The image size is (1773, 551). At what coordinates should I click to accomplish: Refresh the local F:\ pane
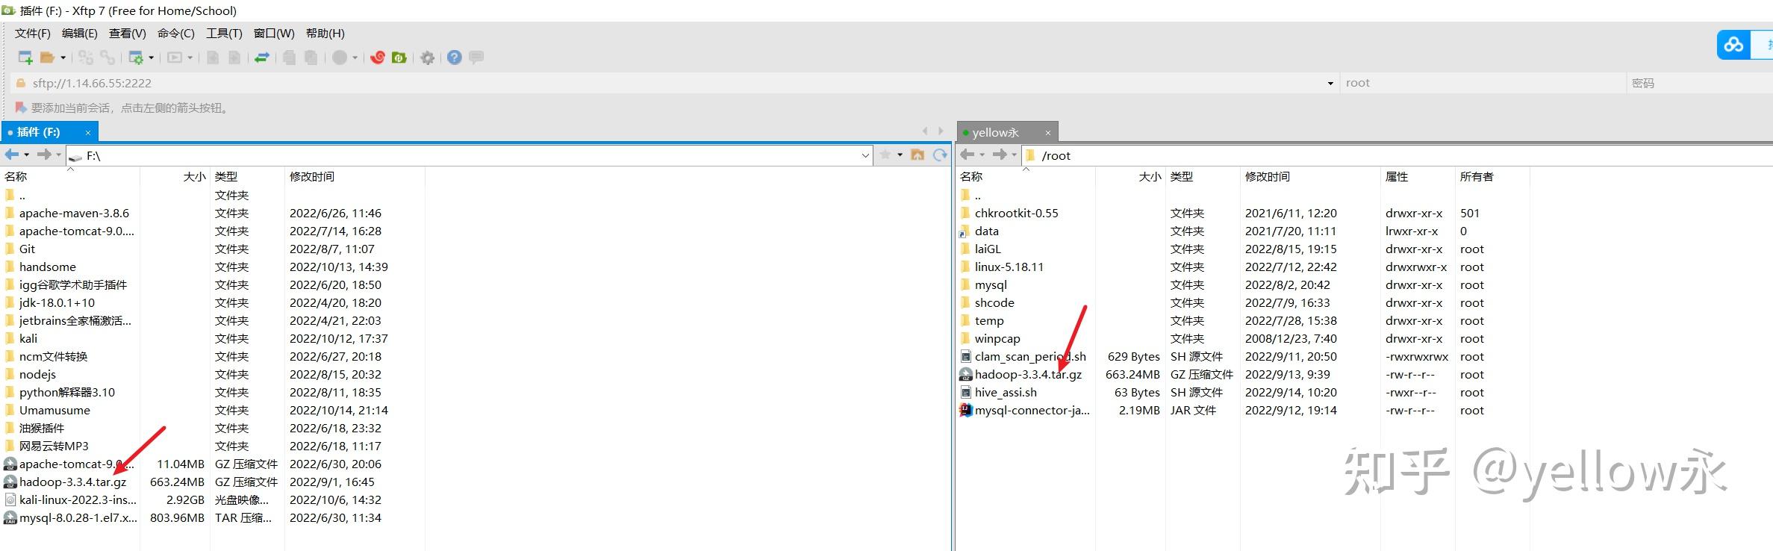pos(940,155)
